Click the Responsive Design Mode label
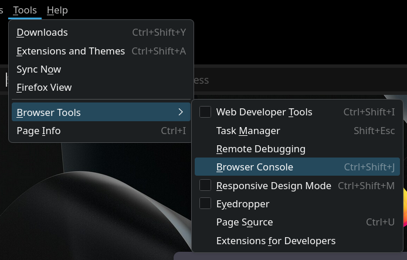 [x=274, y=186]
